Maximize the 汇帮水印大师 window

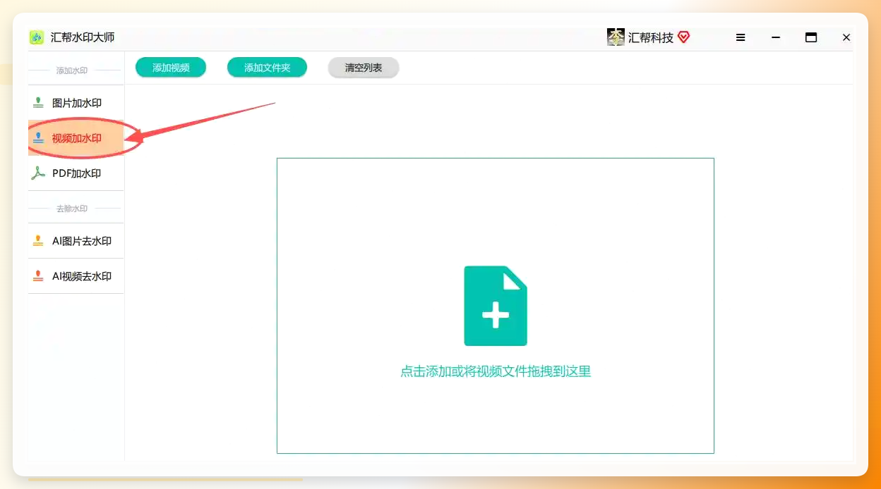point(811,37)
